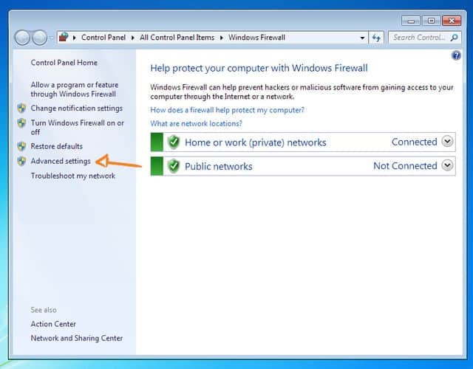The width and height of the screenshot is (473, 369).
Task: Open Control Panel Home link
Action: point(64,63)
